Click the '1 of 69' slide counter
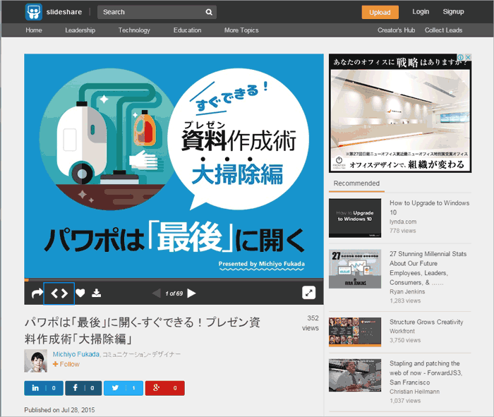The width and height of the screenshot is (494, 417). pos(174,294)
